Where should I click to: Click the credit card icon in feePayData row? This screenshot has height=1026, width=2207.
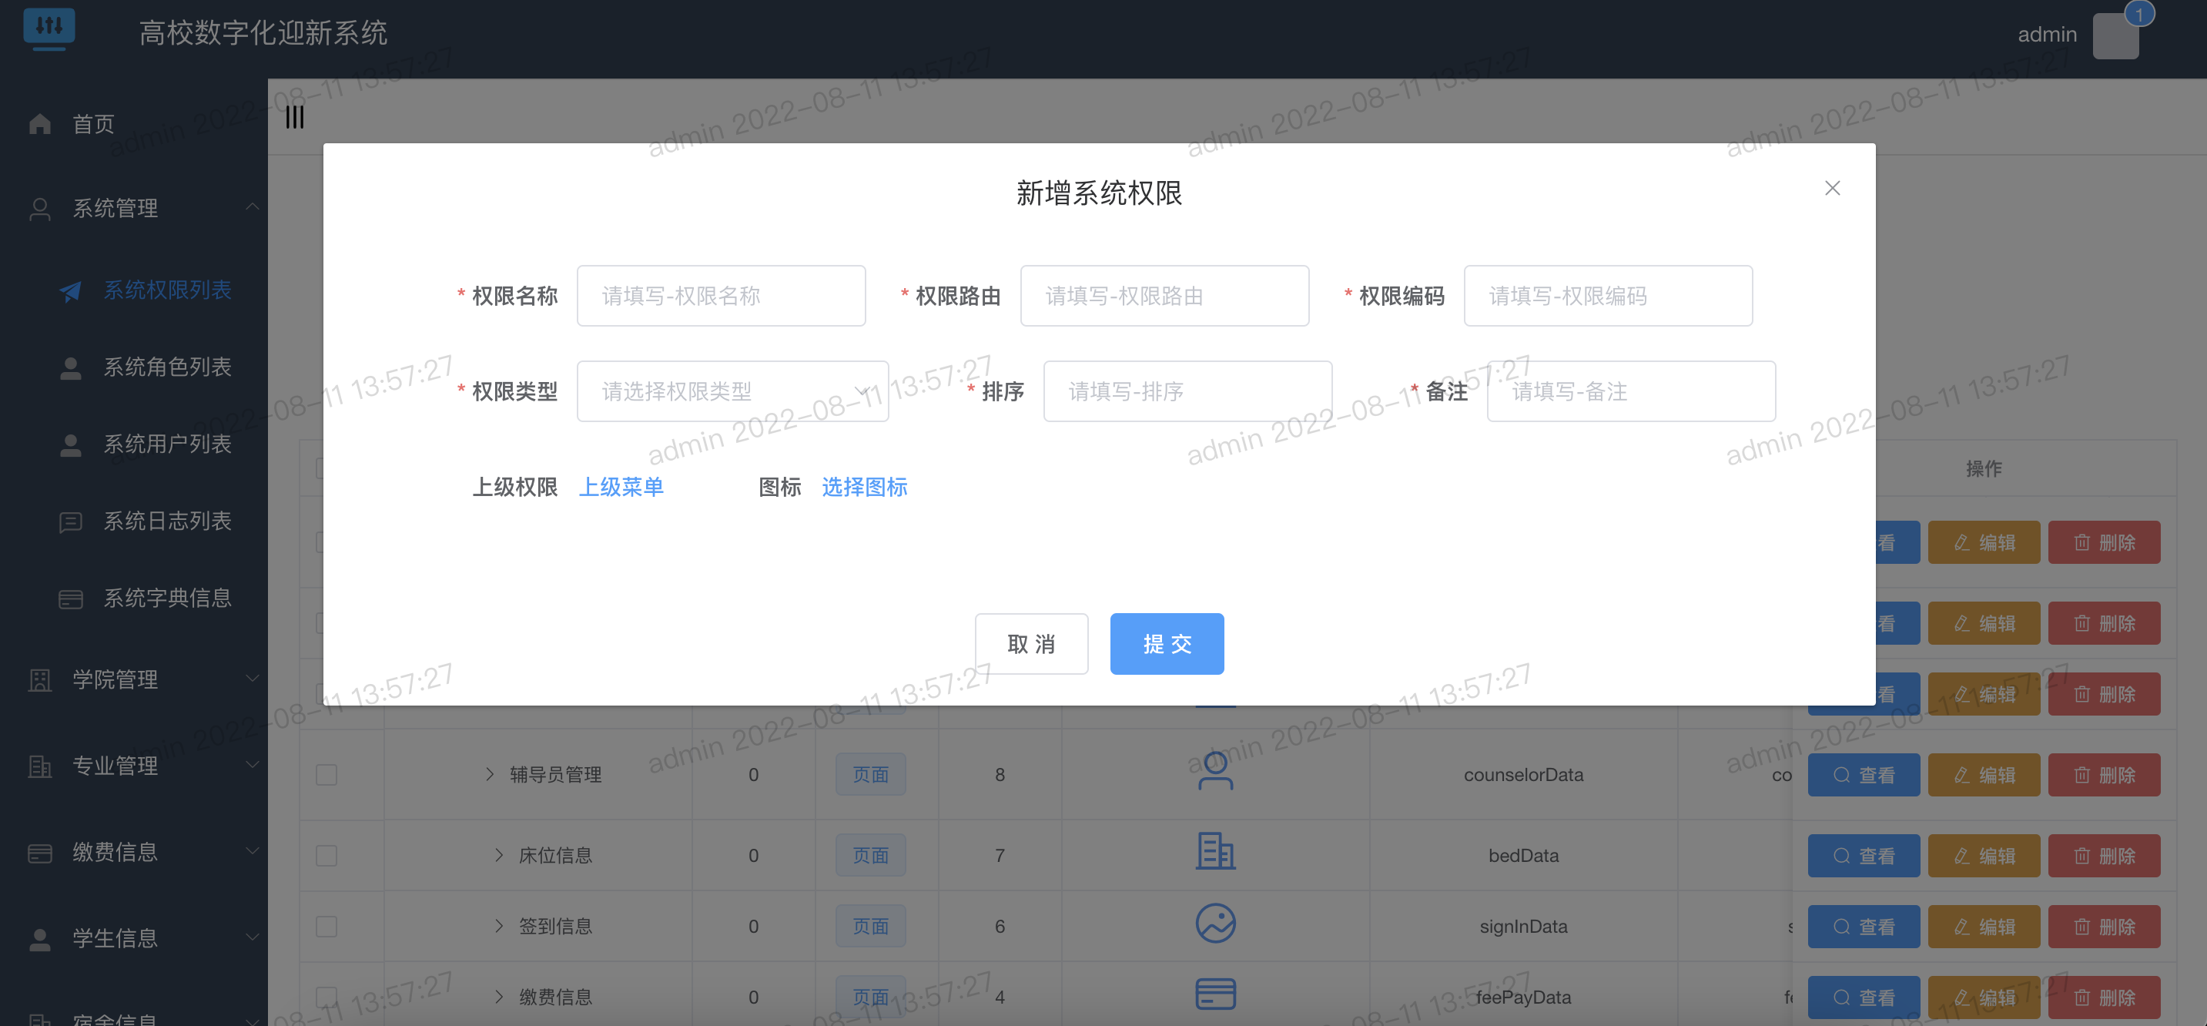1215,994
